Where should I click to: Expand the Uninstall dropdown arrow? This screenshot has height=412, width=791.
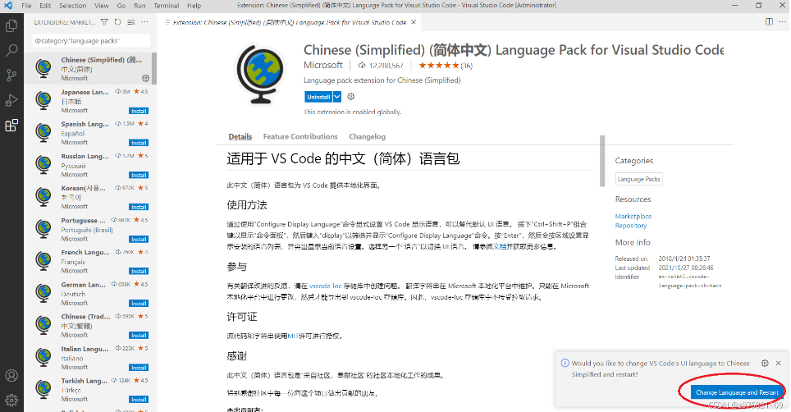[337, 97]
